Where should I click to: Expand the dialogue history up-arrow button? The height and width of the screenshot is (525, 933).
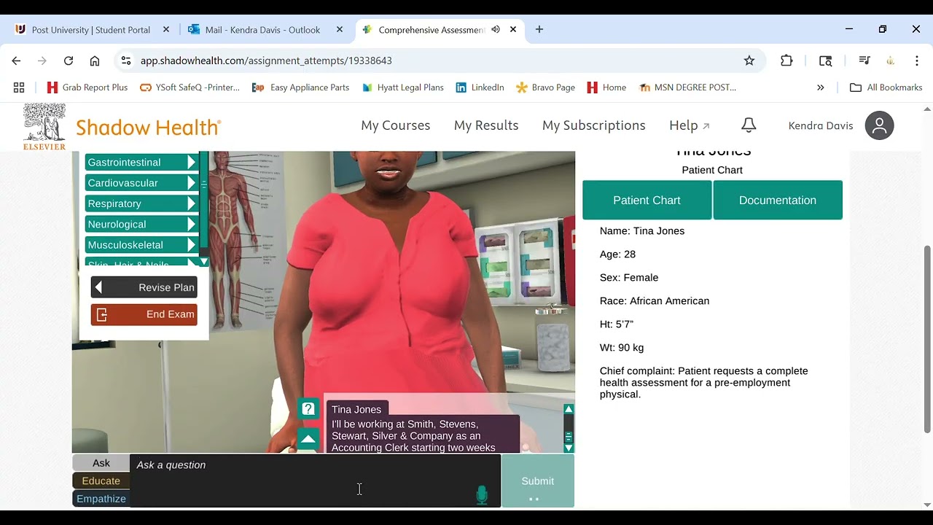[x=308, y=439]
